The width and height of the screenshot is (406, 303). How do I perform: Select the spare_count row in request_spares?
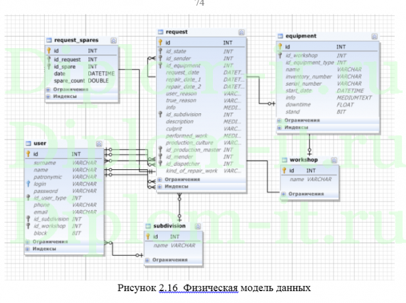(x=69, y=80)
